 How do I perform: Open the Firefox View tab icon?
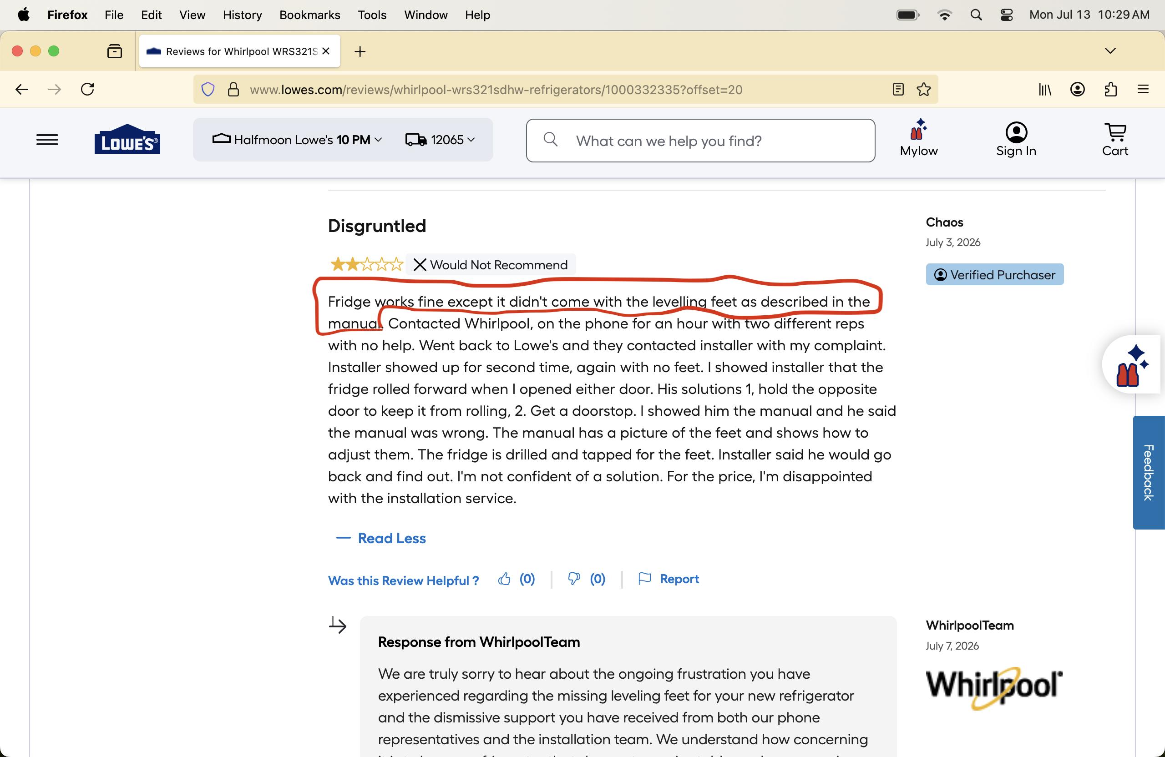[115, 51]
